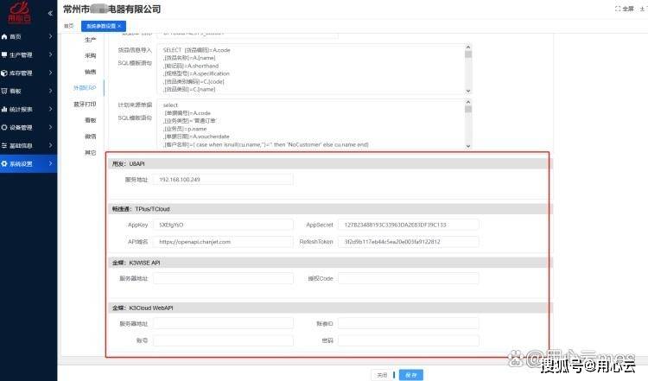
Task: Click the 看板 board icon in the sidebar
Action: pyautogui.click(x=4, y=91)
